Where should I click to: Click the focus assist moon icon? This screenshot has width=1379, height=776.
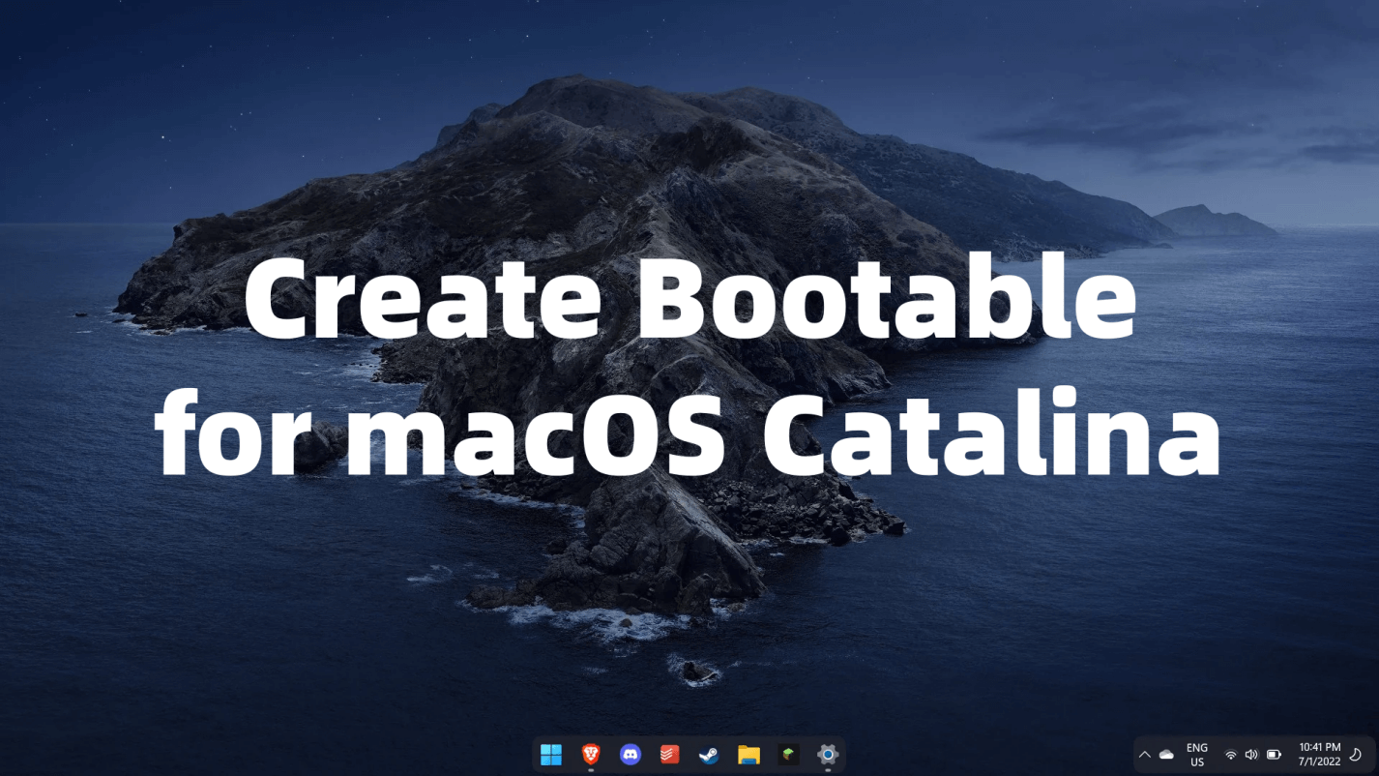click(x=1356, y=755)
